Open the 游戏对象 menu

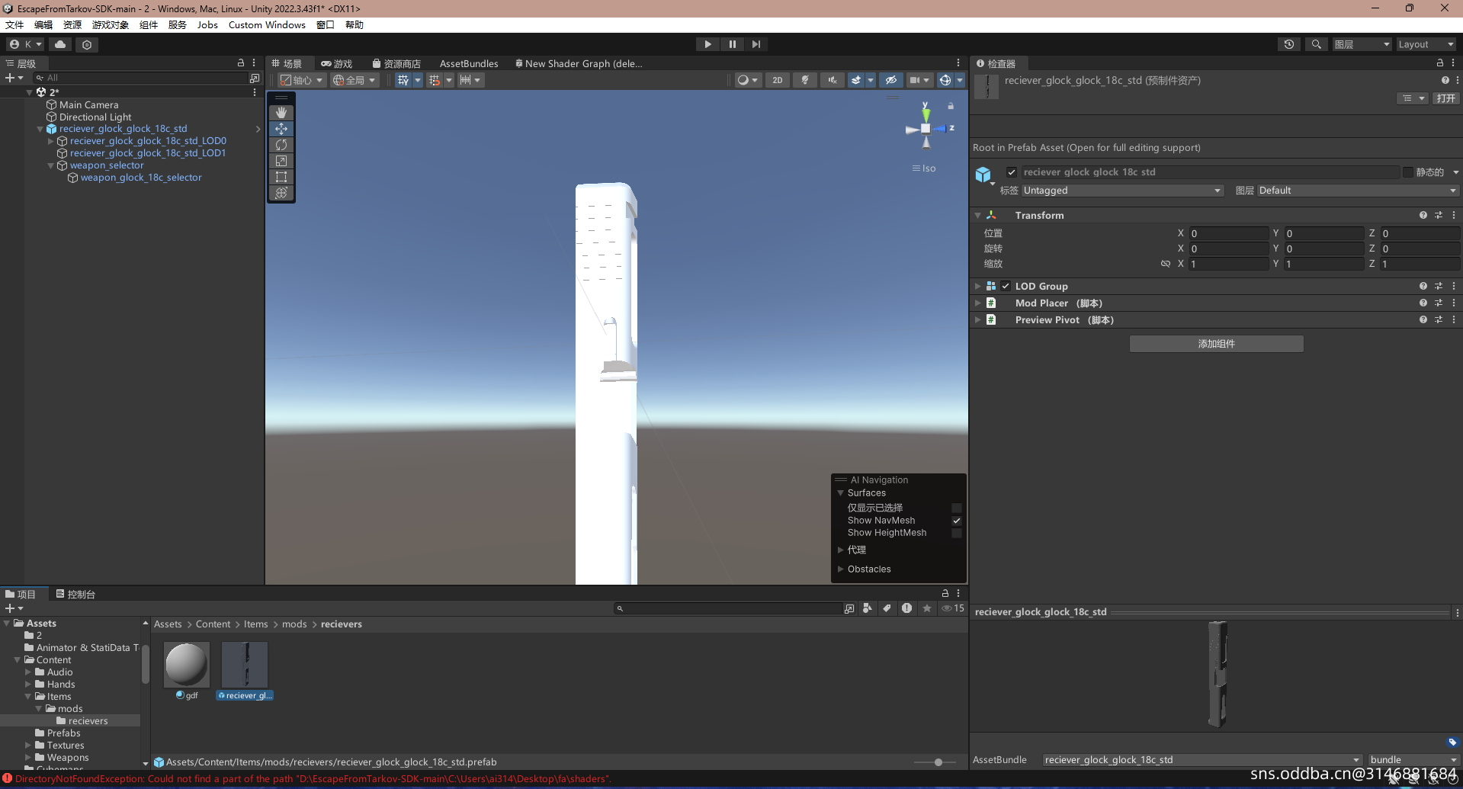(x=111, y=24)
